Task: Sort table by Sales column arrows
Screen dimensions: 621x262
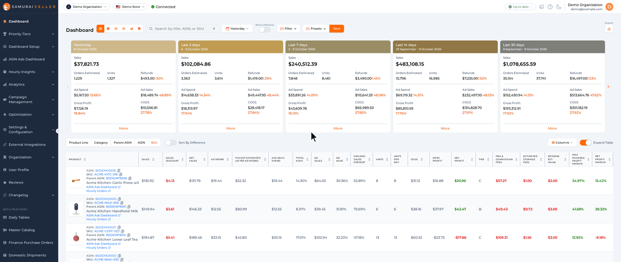Action: tap(153, 159)
